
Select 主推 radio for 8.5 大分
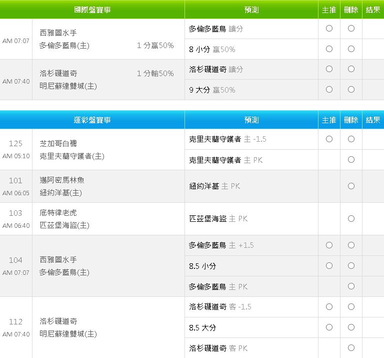tap(329, 327)
